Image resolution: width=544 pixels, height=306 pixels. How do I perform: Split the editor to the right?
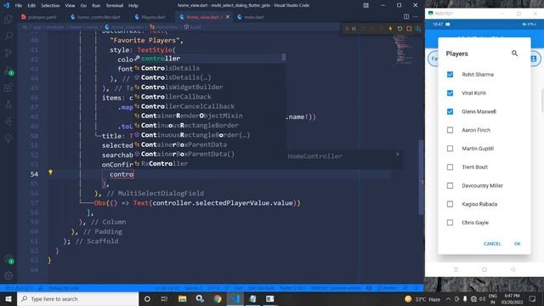tap(406, 17)
